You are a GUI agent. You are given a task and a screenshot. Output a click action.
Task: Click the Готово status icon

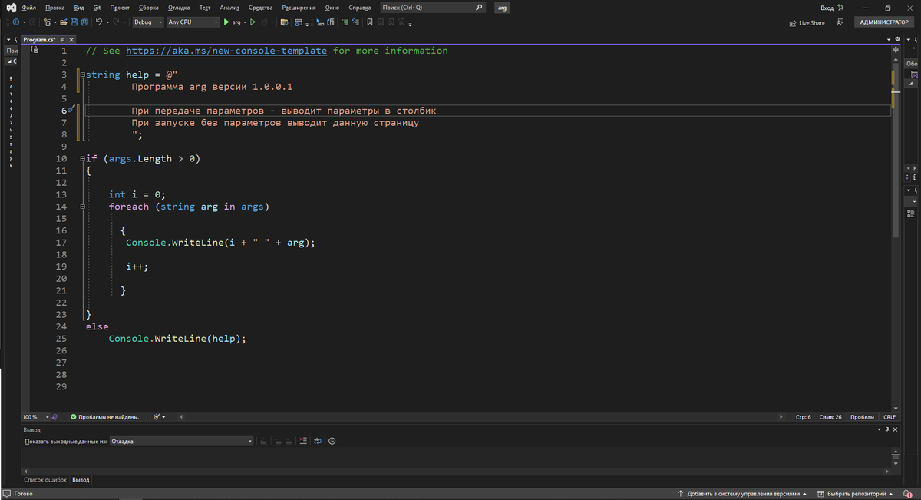[x=8, y=494]
